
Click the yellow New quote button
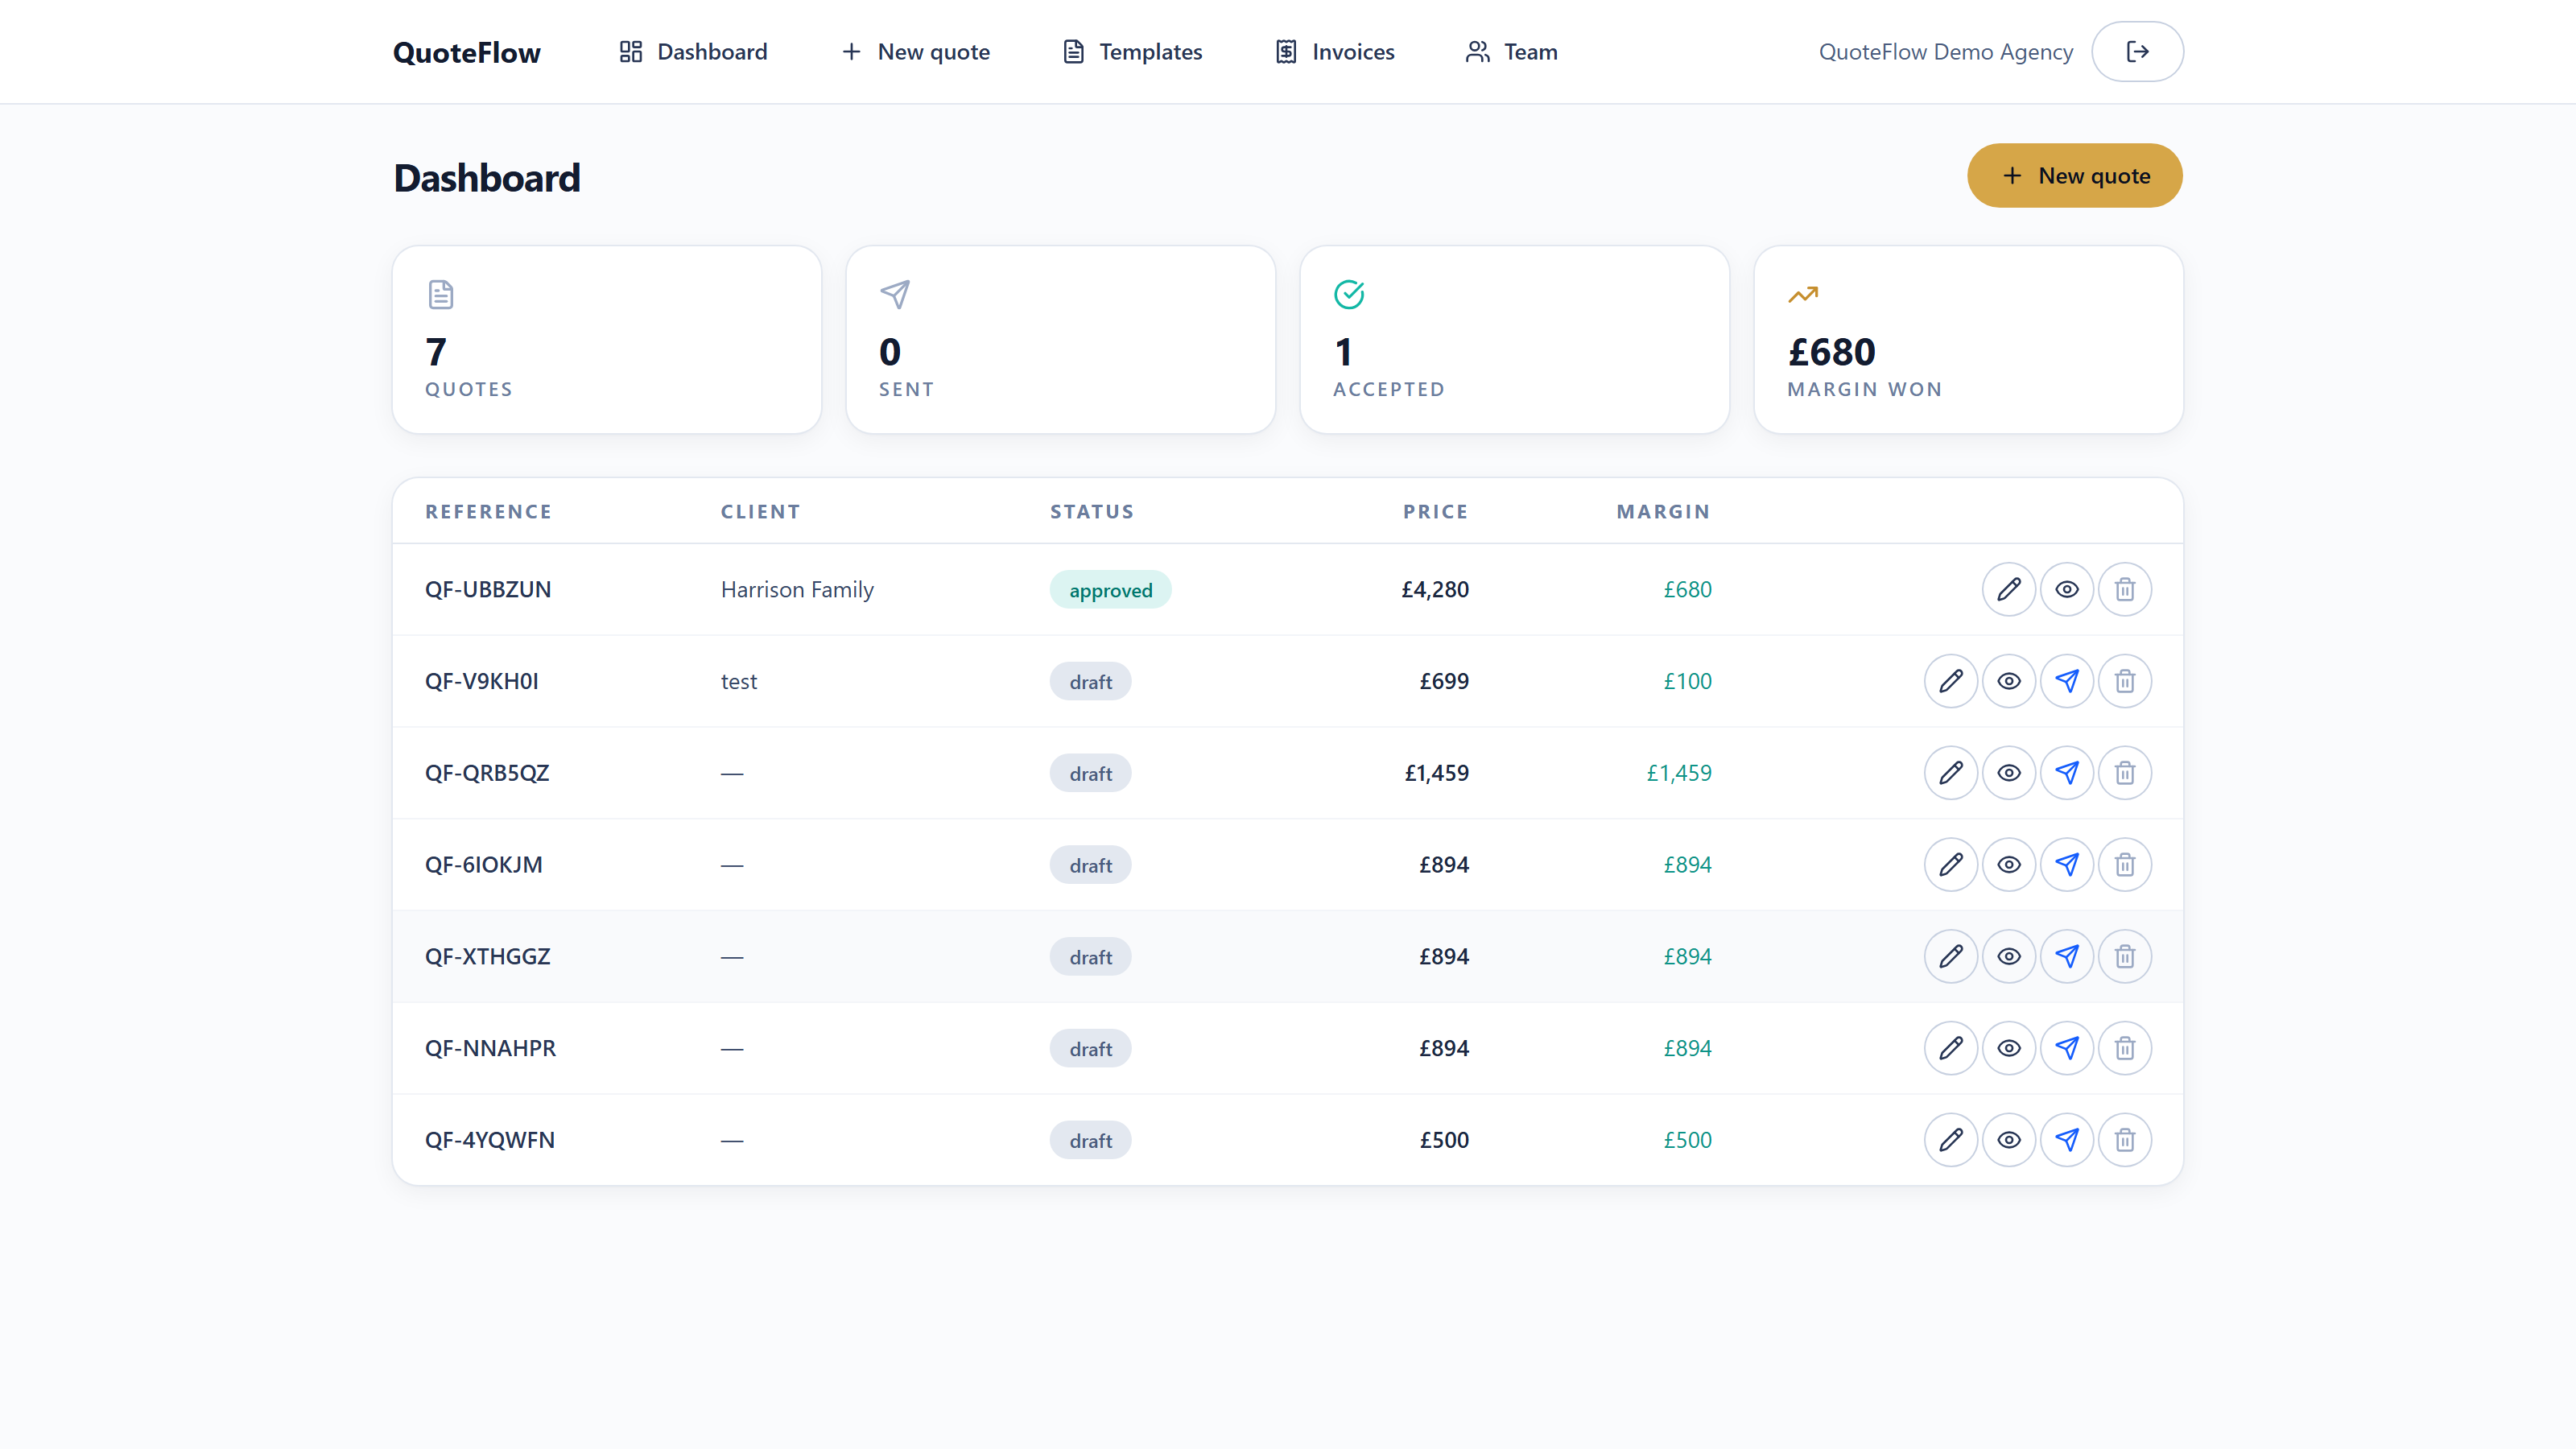(x=2074, y=176)
